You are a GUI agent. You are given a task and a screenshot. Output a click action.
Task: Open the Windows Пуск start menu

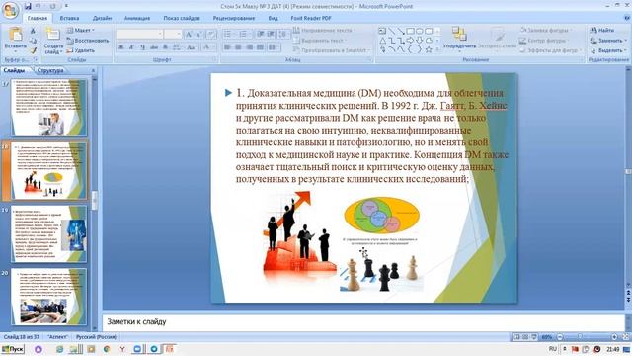(x=13, y=349)
